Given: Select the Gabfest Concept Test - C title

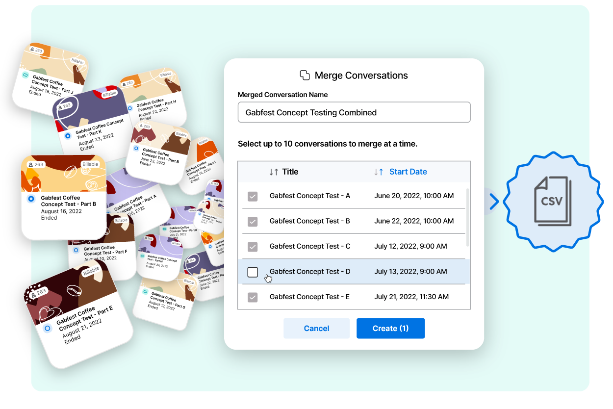Looking at the screenshot, I should tap(310, 246).
